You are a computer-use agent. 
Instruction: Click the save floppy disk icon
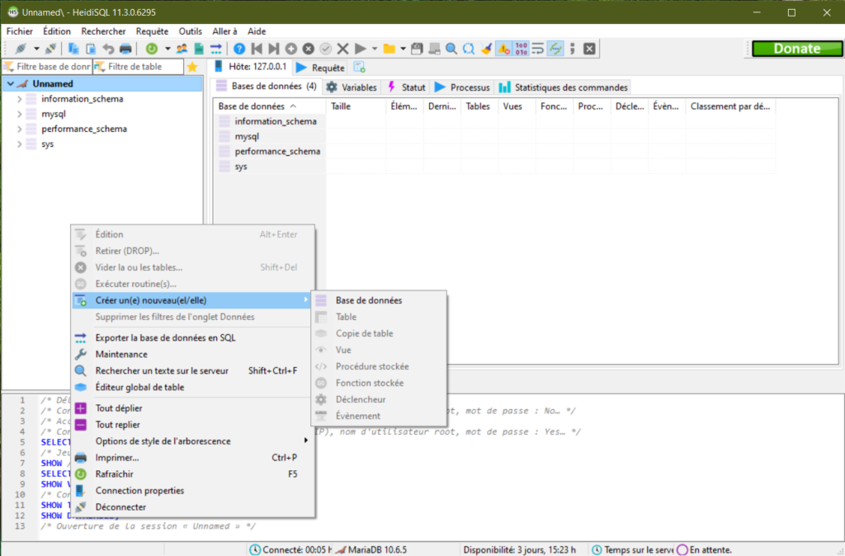pos(417,49)
